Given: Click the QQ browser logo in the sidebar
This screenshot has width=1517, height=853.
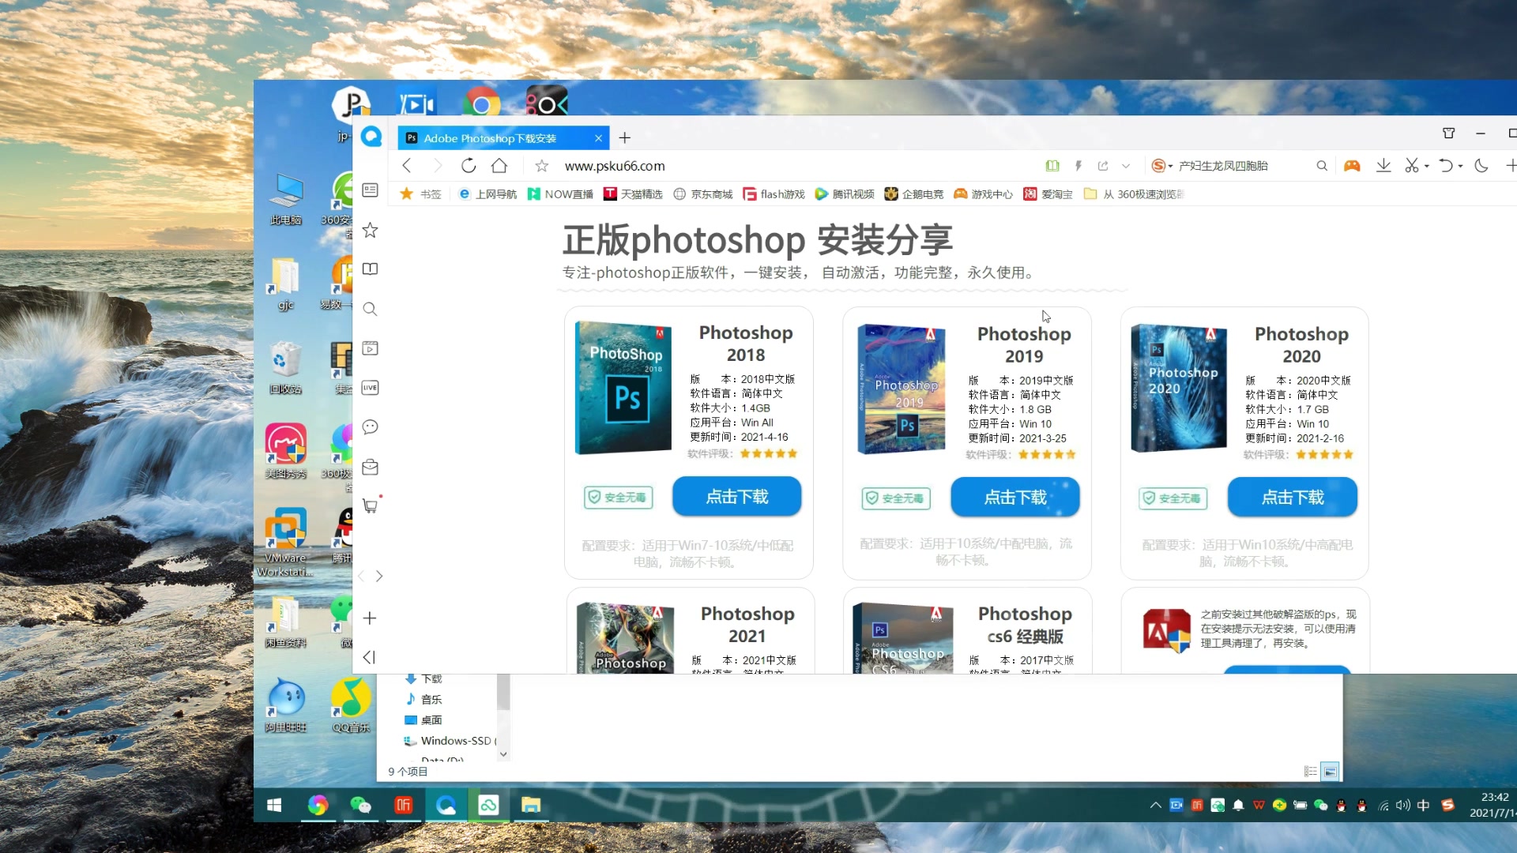Looking at the screenshot, I should coord(371,137).
